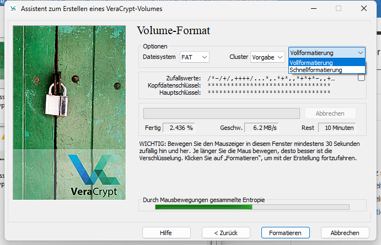Viewport: 381px width, 245px height.
Task: Click the VeraCrypt padlock image
Action: 69,112
